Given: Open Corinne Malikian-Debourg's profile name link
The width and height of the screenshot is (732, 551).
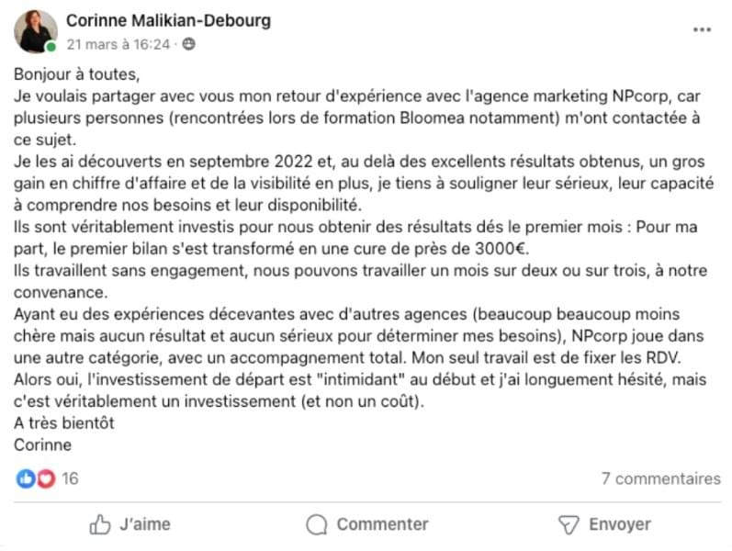Looking at the screenshot, I should (x=168, y=20).
